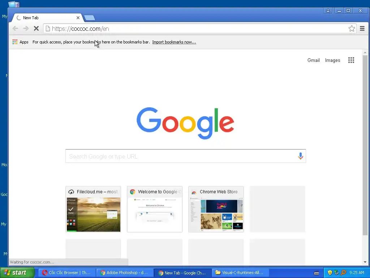Switch to Adobe Photoshop taskbar window

pos(125,273)
